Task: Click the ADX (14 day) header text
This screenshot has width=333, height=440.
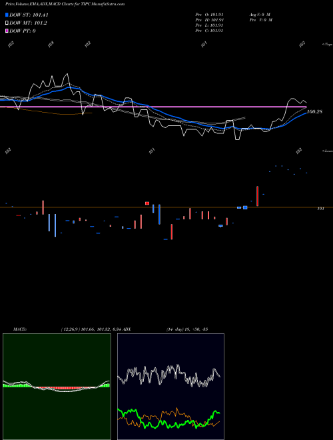Action: pyautogui.click(x=164, y=329)
